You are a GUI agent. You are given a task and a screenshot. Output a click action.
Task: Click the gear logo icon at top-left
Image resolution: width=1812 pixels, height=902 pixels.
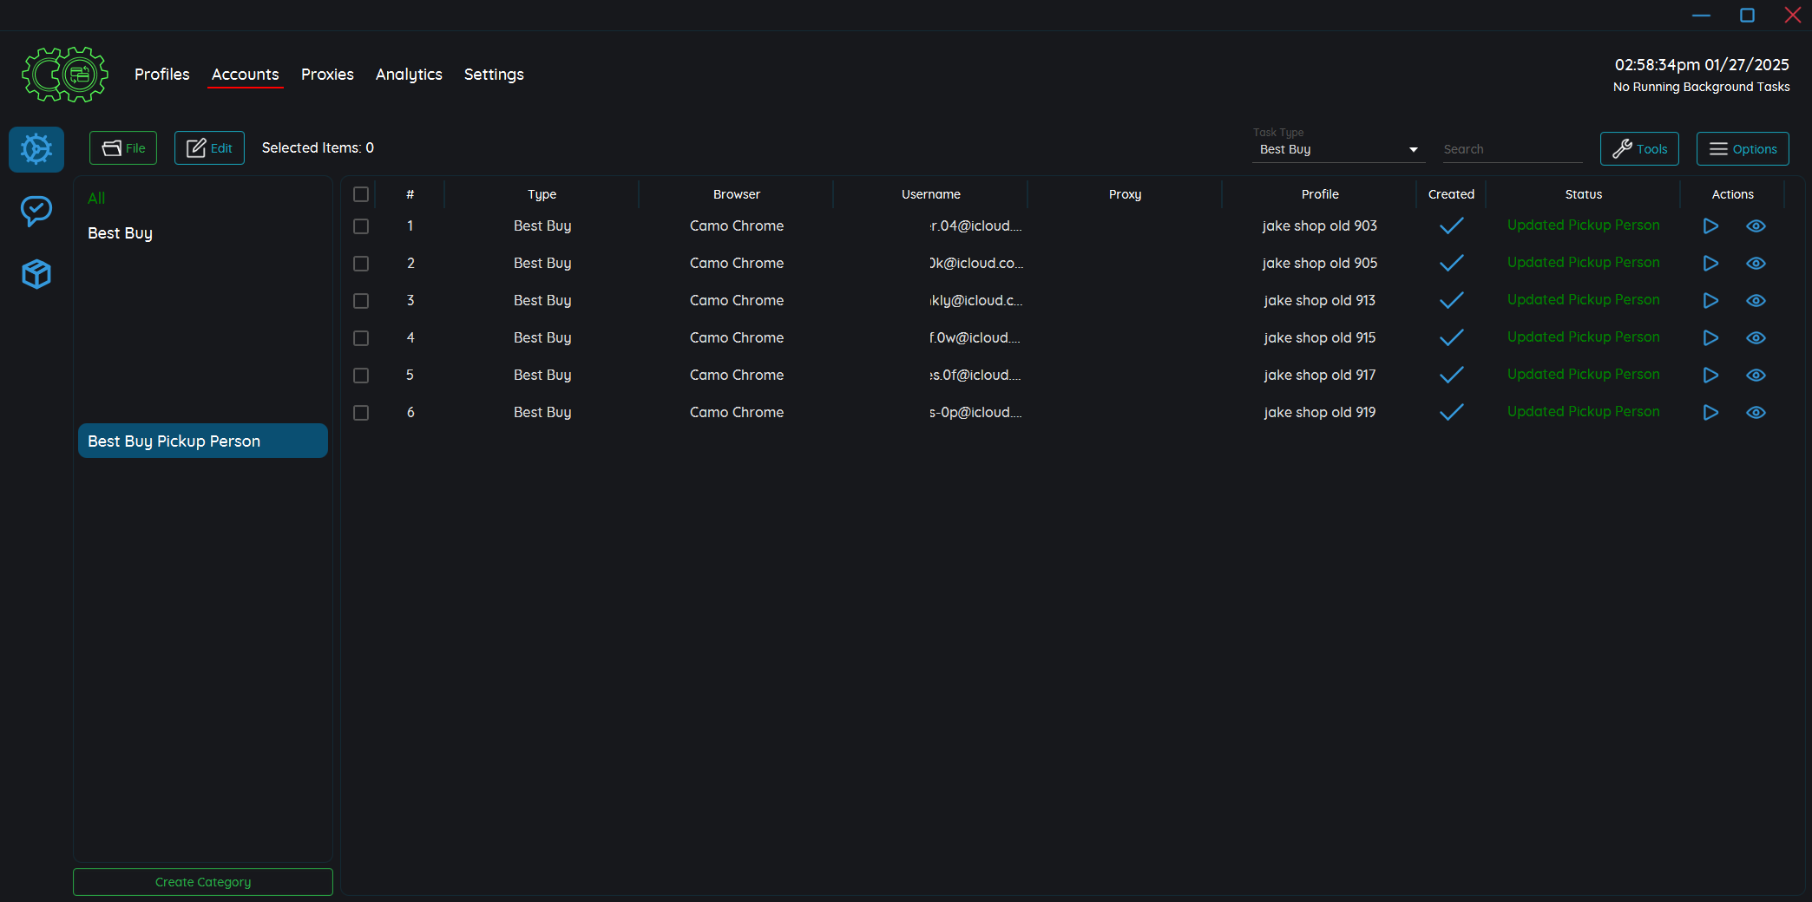(x=65, y=75)
